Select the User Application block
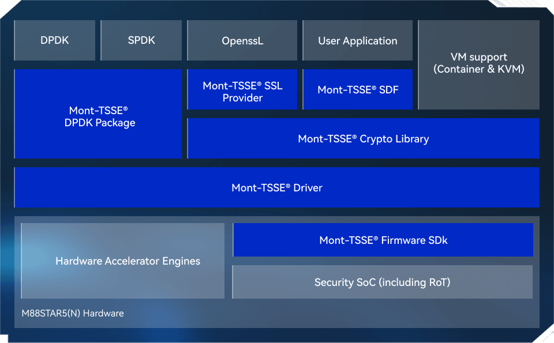 point(358,40)
